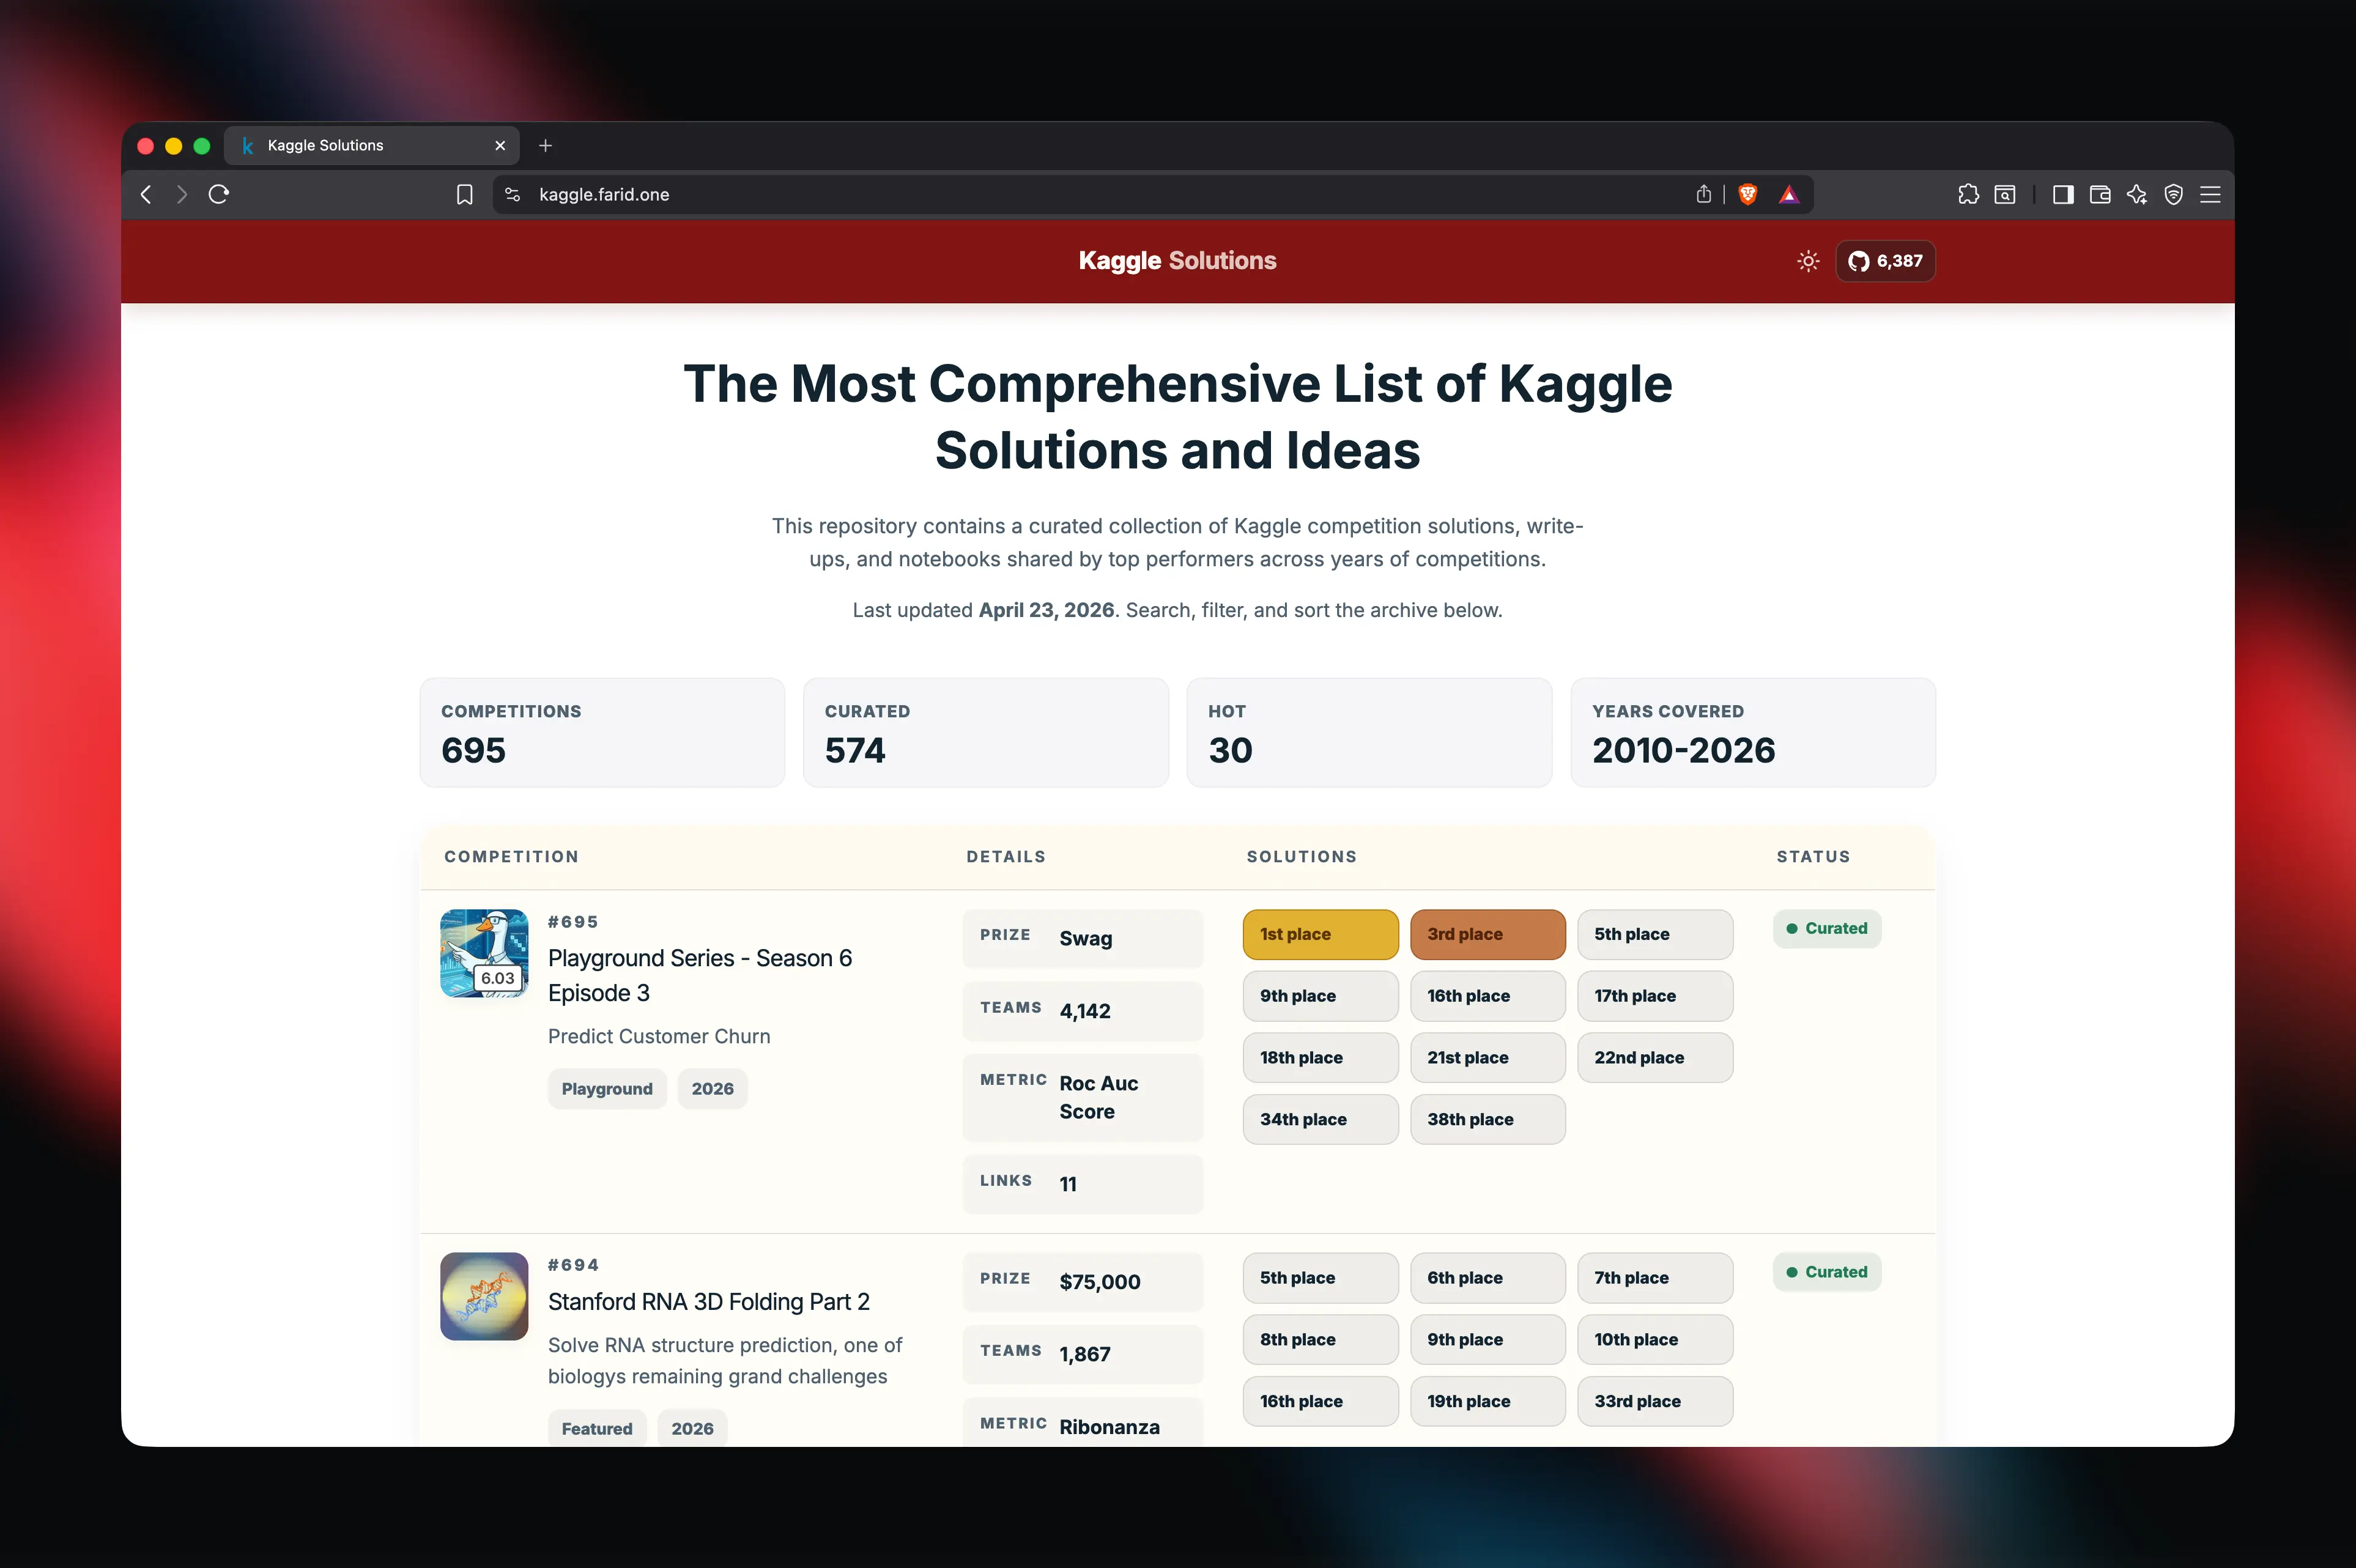Close the Kaggle Solutions tab
This screenshot has height=1568, width=2356.
(x=500, y=145)
